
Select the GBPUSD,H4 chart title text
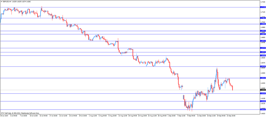pos(7,1)
